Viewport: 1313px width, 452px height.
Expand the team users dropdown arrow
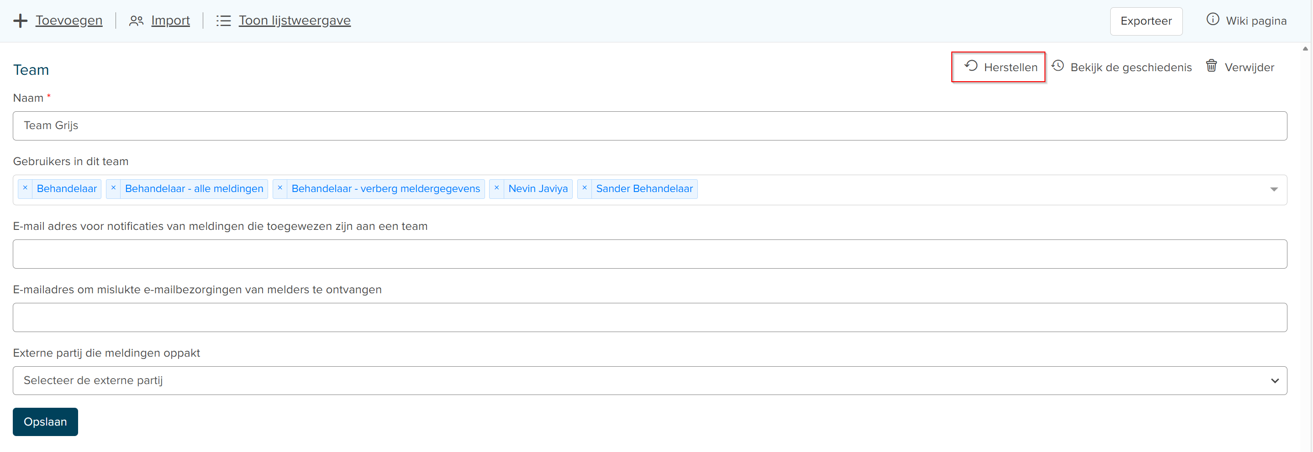(x=1274, y=189)
